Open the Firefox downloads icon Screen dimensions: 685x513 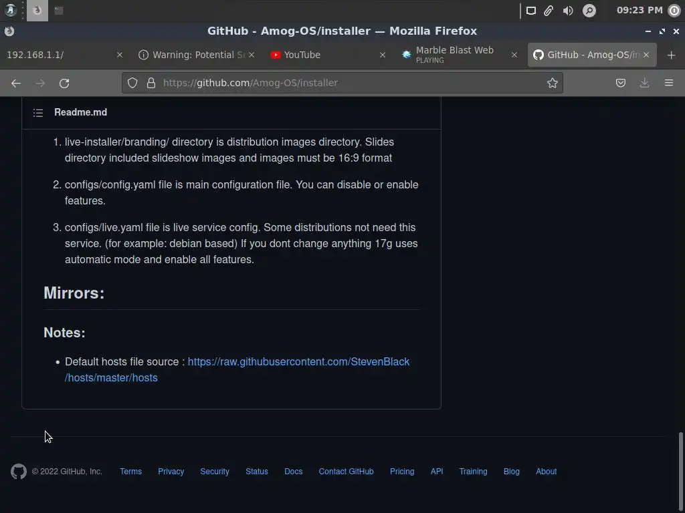tap(644, 83)
